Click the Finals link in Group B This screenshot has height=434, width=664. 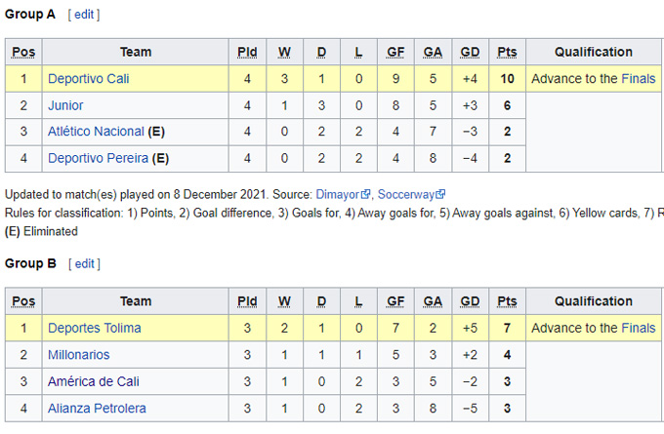pyautogui.click(x=639, y=329)
